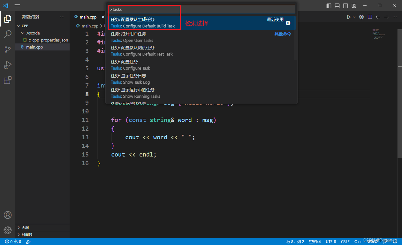This screenshot has height=245, width=402.
Task: Click breadcrumb chevron after main.cpp
Action: tap(102, 26)
